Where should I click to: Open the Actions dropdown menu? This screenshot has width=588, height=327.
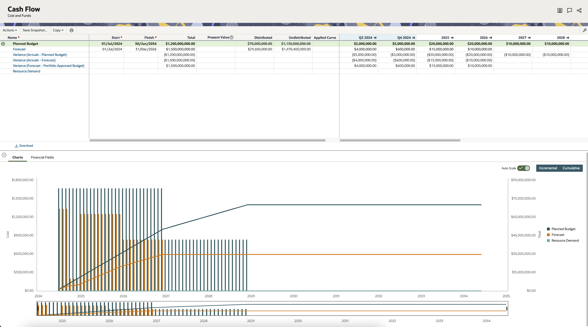point(10,30)
